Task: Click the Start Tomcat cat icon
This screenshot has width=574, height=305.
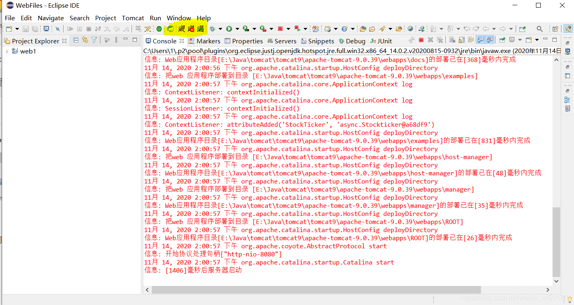Action: click(181, 29)
